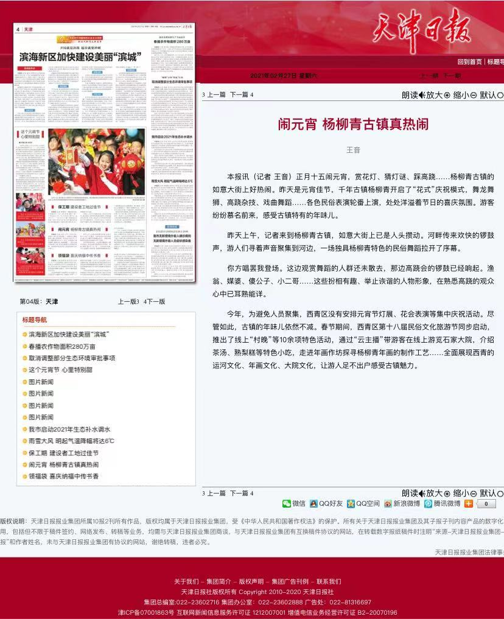Click 下一篇 to read the next article

(240, 96)
